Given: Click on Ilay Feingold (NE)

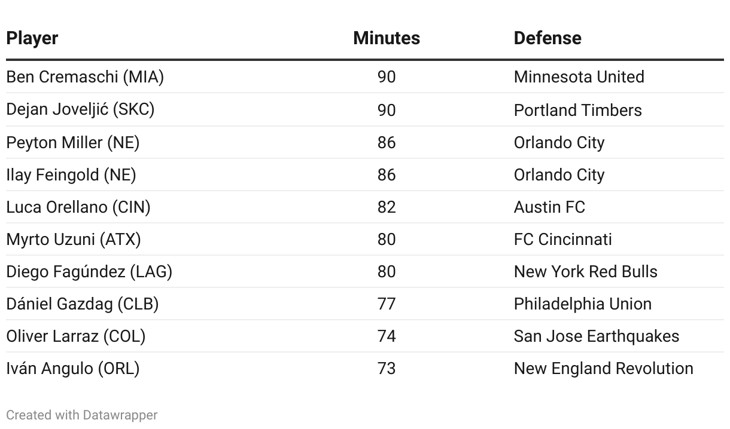Looking at the screenshot, I should click(71, 175).
